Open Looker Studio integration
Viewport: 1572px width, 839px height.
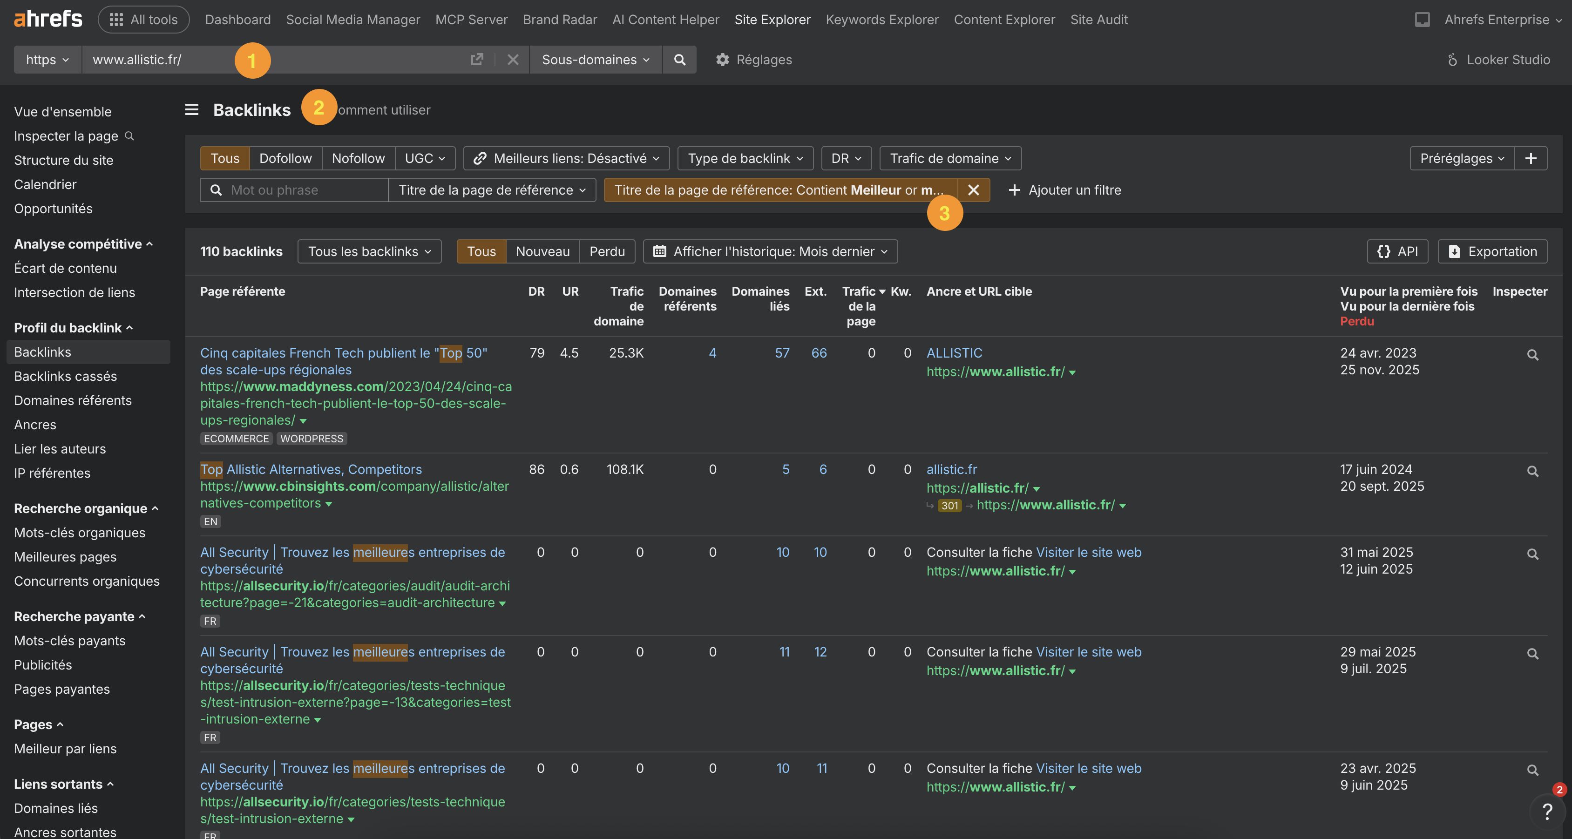pos(1498,59)
